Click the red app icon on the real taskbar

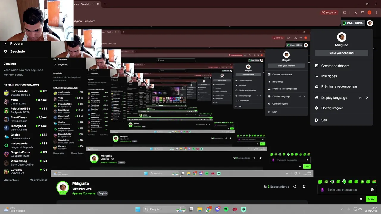[235, 209]
